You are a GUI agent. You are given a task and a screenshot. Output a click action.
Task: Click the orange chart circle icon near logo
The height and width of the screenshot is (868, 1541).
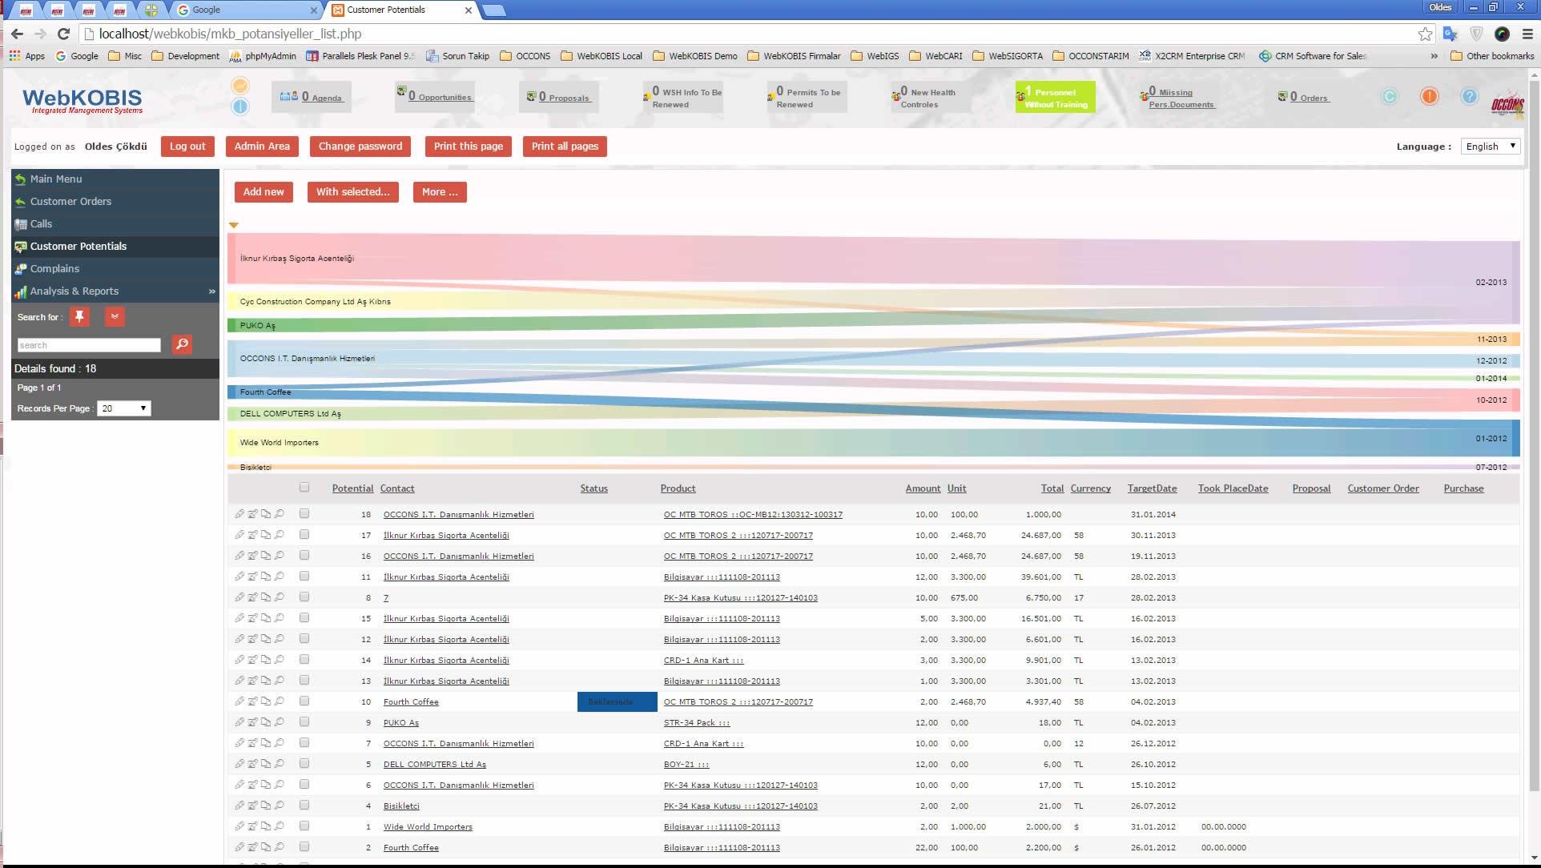[x=239, y=86]
